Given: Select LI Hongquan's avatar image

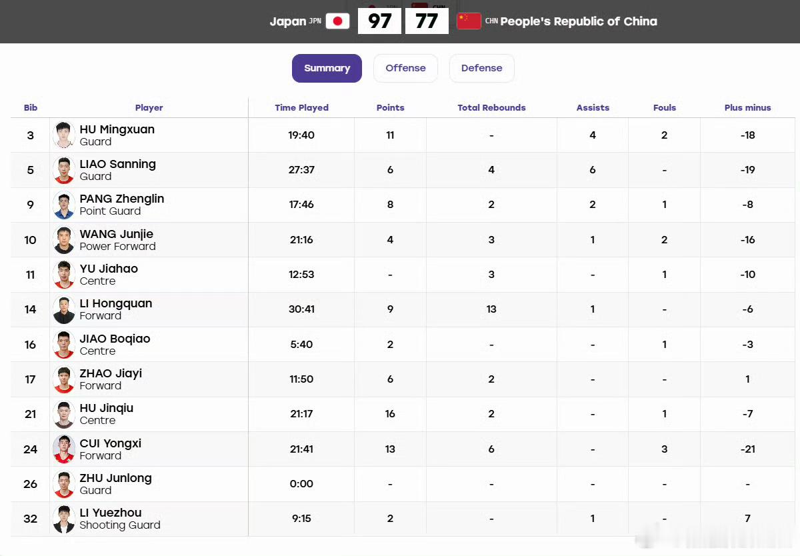Looking at the screenshot, I should pyautogui.click(x=64, y=309).
